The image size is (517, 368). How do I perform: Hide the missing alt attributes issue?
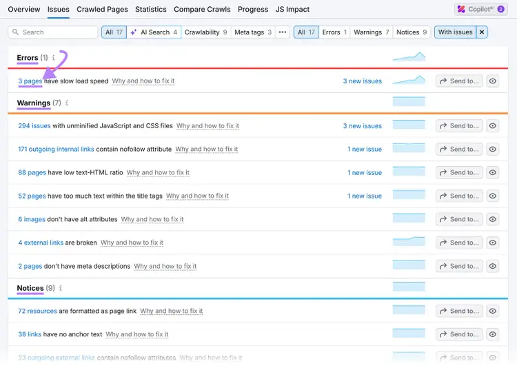click(x=493, y=219)
